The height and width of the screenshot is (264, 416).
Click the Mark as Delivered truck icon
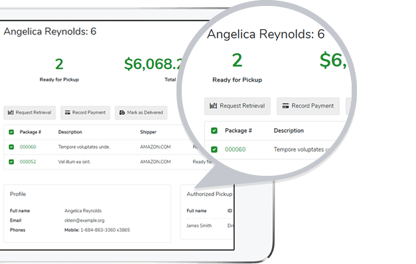(x=122, y=113)
